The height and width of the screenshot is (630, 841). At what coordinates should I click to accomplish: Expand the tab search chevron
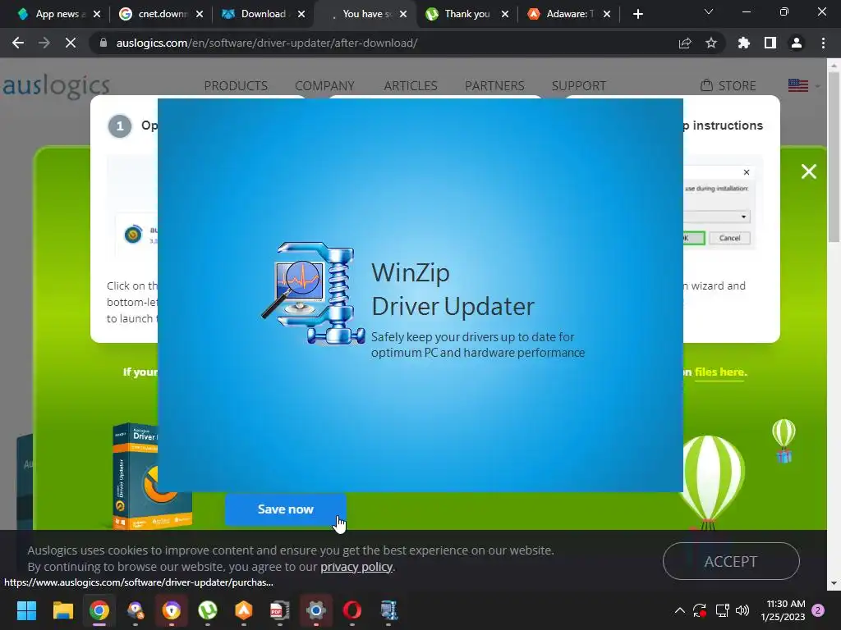tap(709, 11)
